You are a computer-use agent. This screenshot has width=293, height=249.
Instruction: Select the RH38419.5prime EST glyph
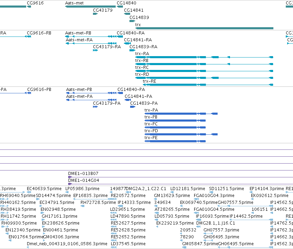coord(5,213)
